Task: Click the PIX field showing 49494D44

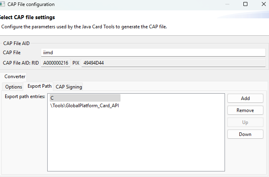Action: pyautogui.click(x=173, y=63)
